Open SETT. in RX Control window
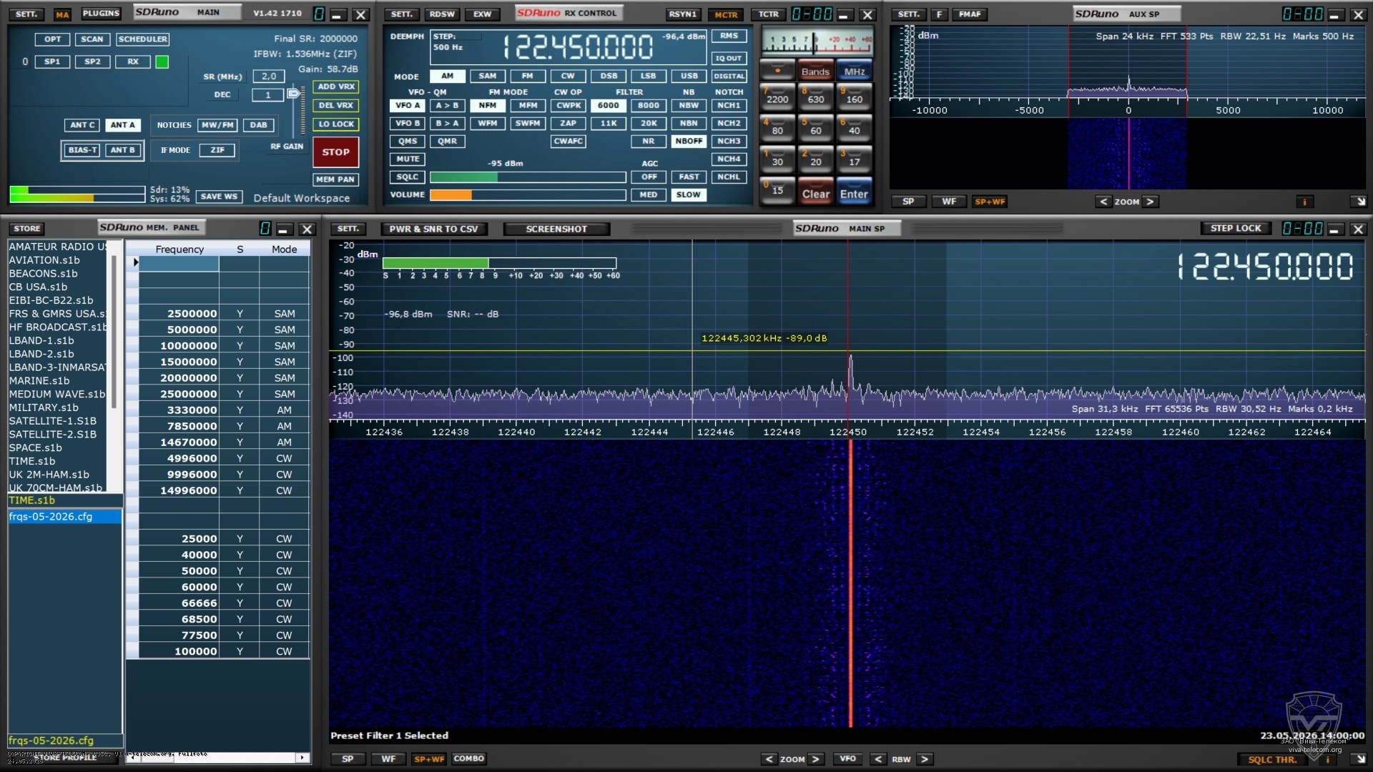This screenshot has height=772, width=1373. pos(401,14)
